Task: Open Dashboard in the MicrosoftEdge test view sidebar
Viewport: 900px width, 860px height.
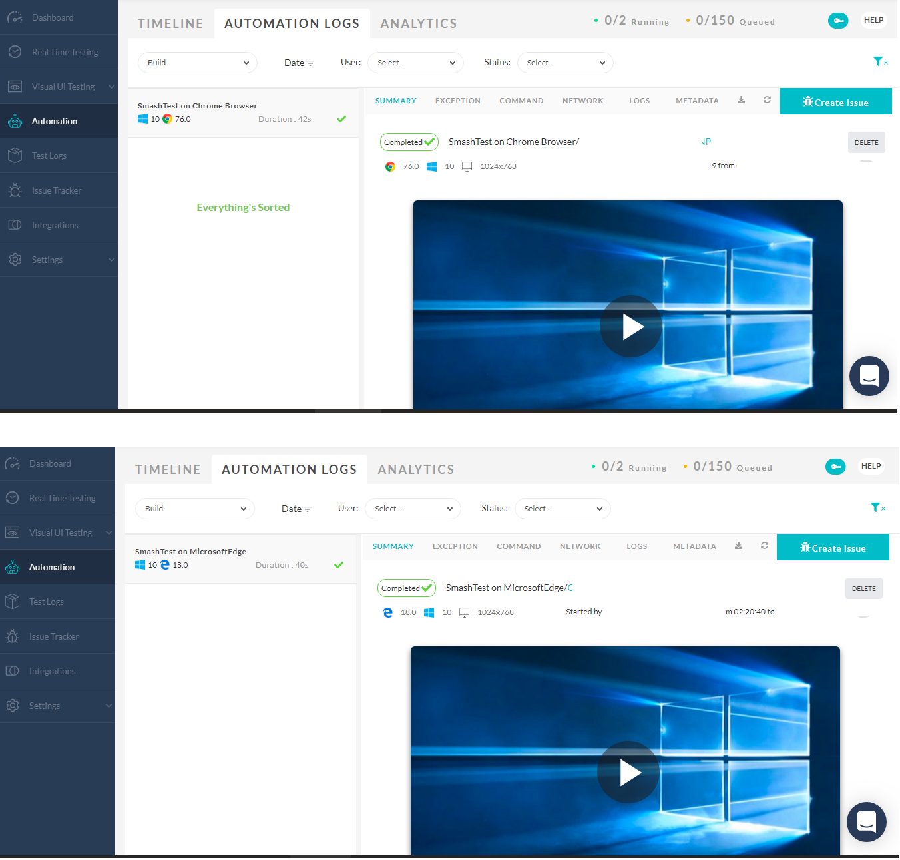Action: (57, 463)
